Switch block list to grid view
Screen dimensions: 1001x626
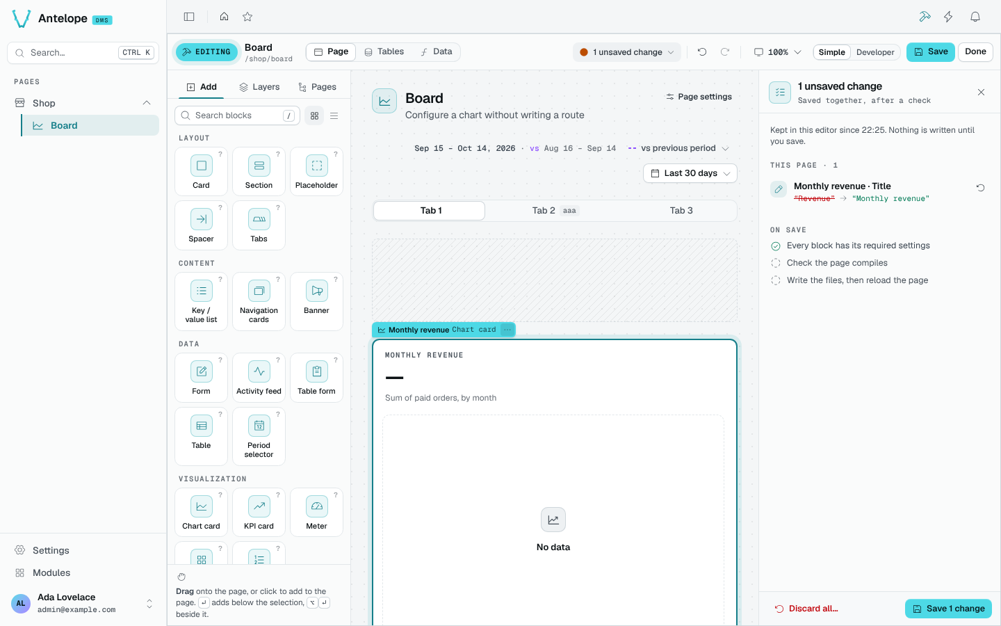[x=314, y=115]
